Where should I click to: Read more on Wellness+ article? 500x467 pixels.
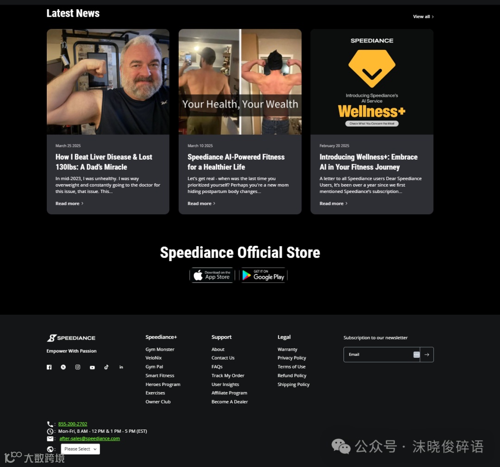pyautogui.click(x=333, y=203)
